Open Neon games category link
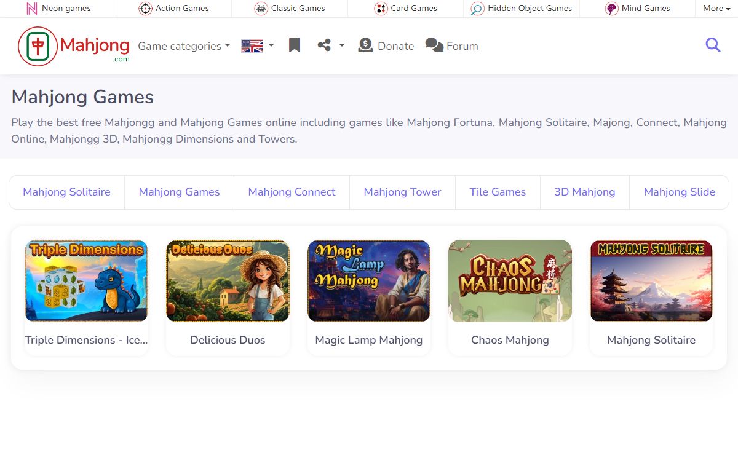 pyautogui.click(x=66, y=9)
